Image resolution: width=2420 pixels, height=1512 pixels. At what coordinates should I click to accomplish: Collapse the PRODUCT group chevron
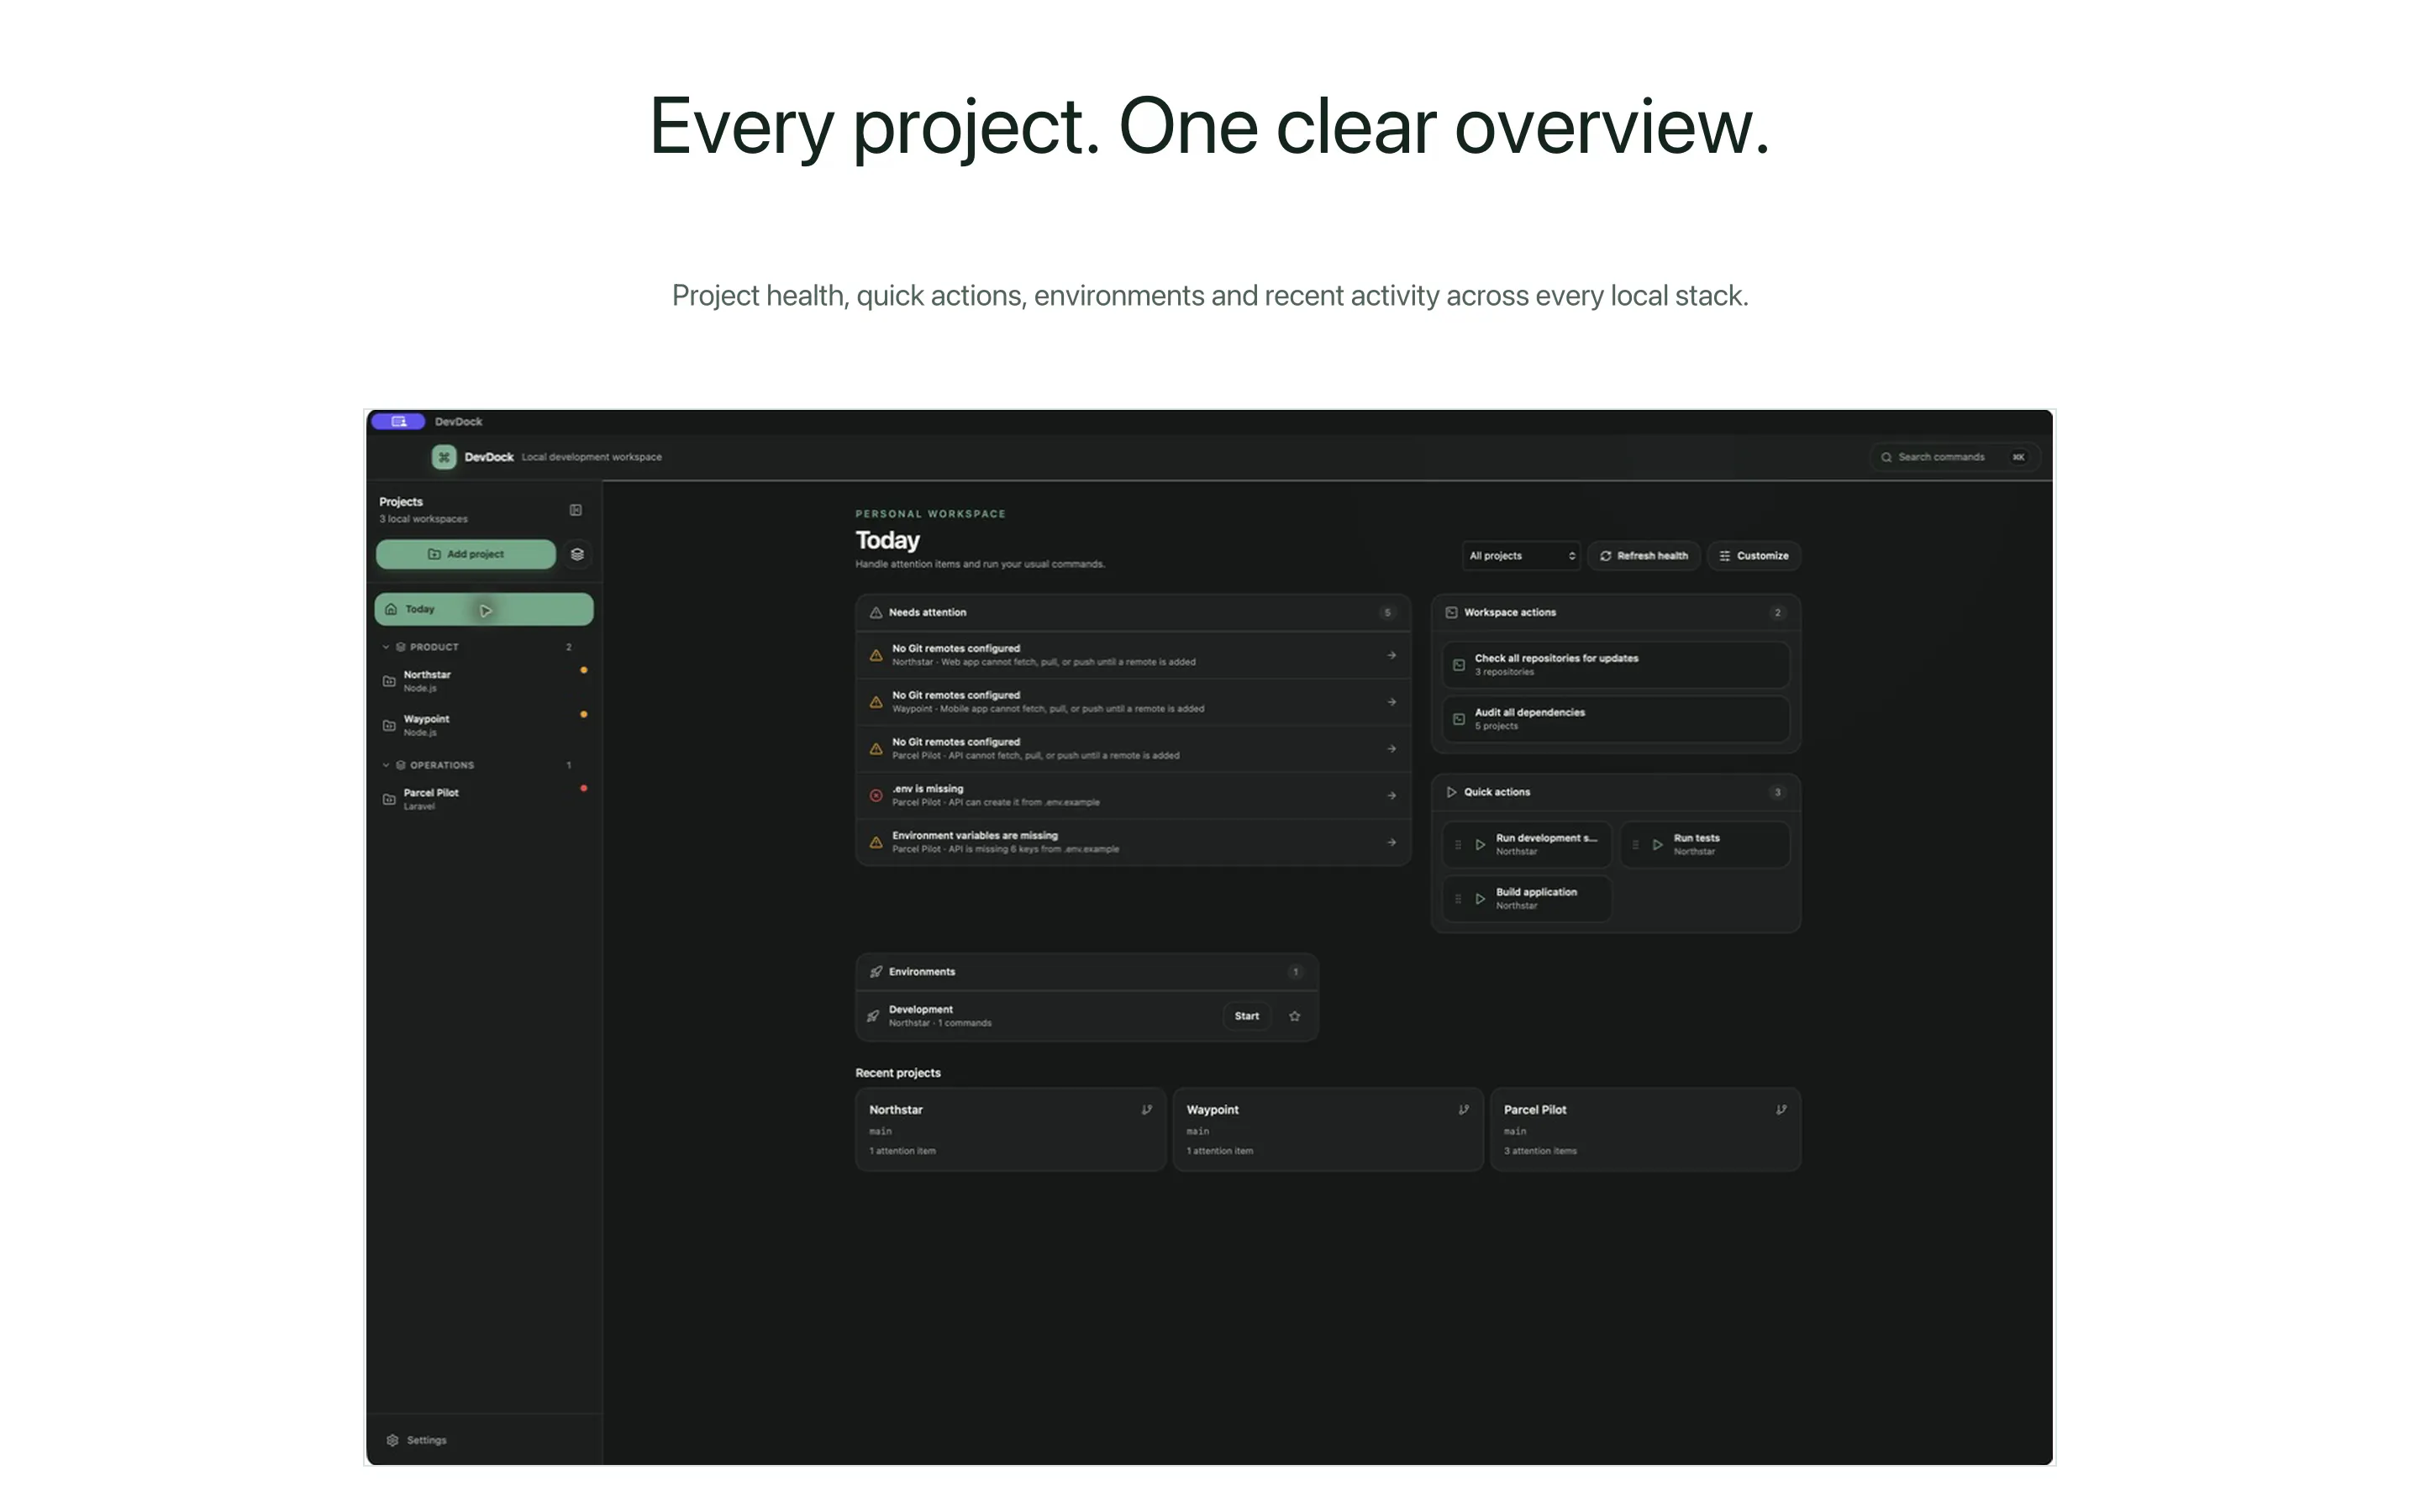[x=386, y=647]
